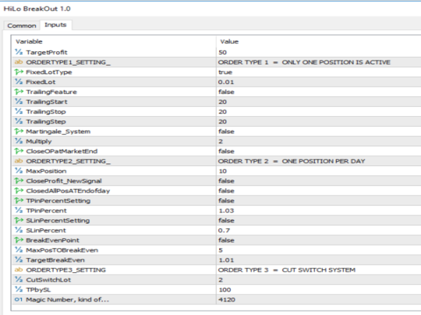The width and height of the screenshot is (421, 315).
Task: Click the string icon next to ORDERTYPE1_SETTING_
Action: 18,62
